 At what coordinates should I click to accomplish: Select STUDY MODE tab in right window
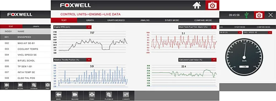click(x=240, y=27)
